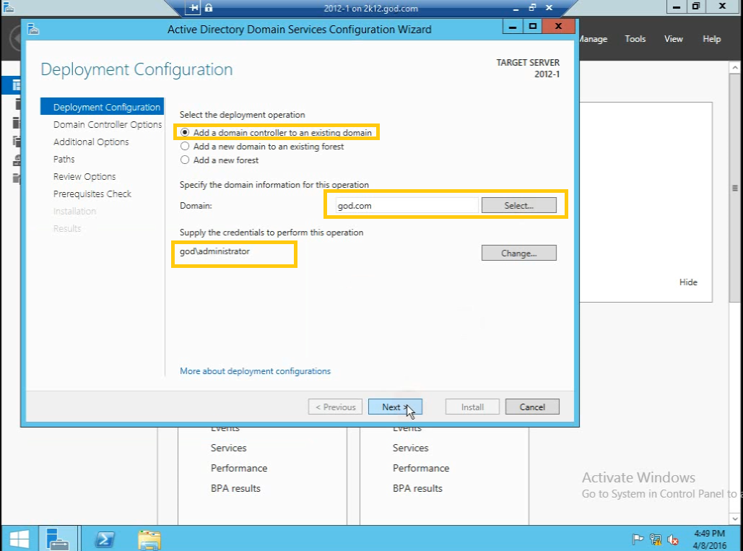
Task: Click Change... to supply different credentials
Action: pos(519,253)
